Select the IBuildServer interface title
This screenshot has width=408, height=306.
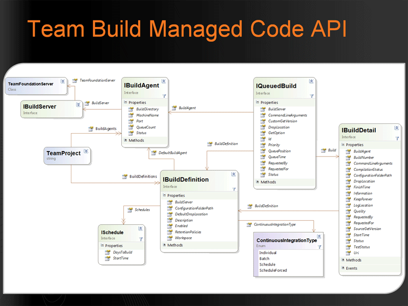(x=40, y=107)
